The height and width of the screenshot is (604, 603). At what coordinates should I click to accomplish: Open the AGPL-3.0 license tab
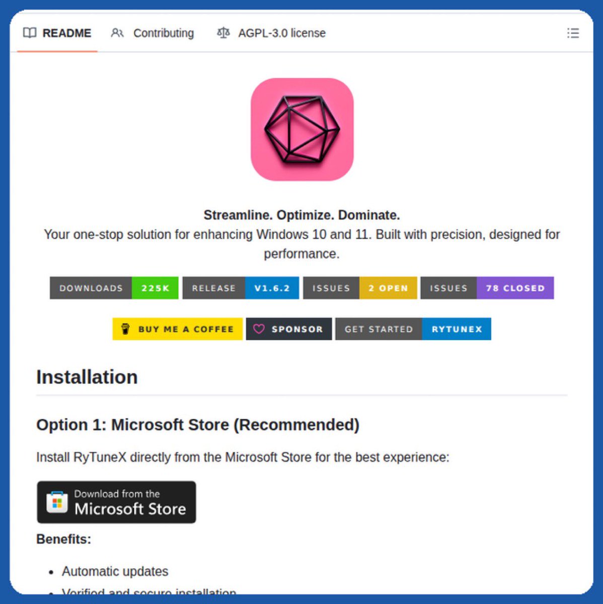click(271, 33)
